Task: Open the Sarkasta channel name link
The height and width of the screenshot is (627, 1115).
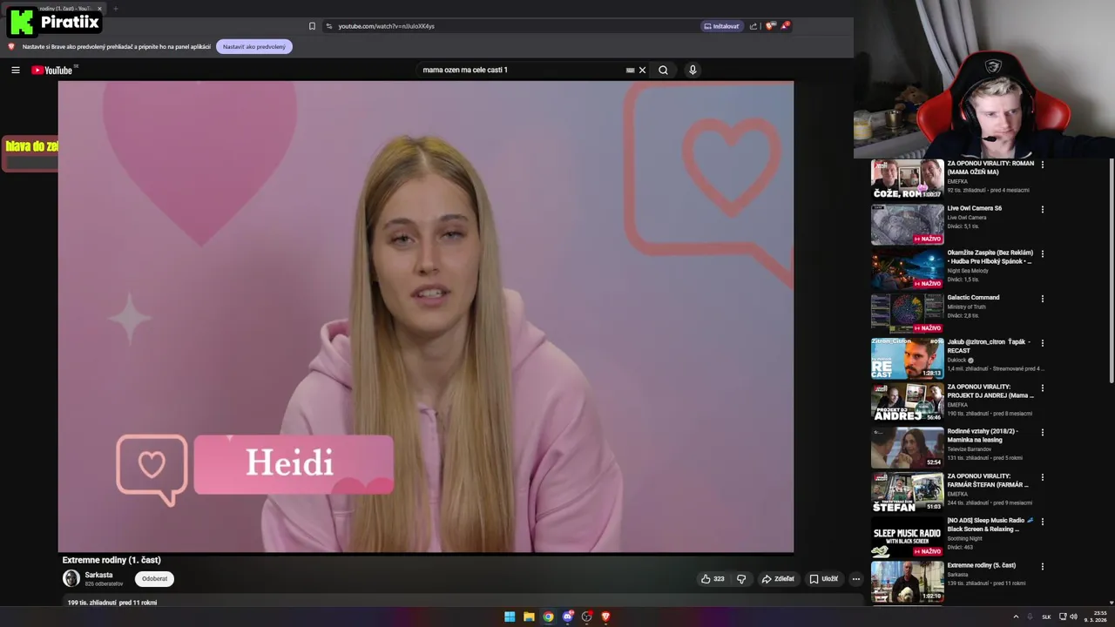Action: click(x=98, y=575)
